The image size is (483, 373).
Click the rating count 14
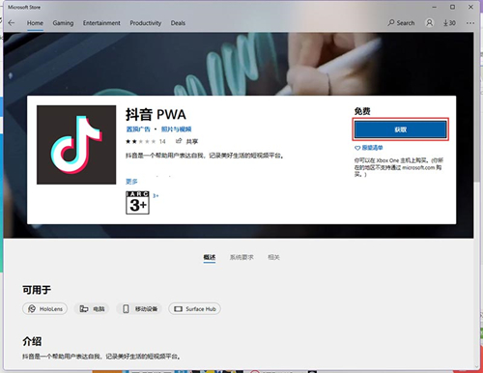162,141
